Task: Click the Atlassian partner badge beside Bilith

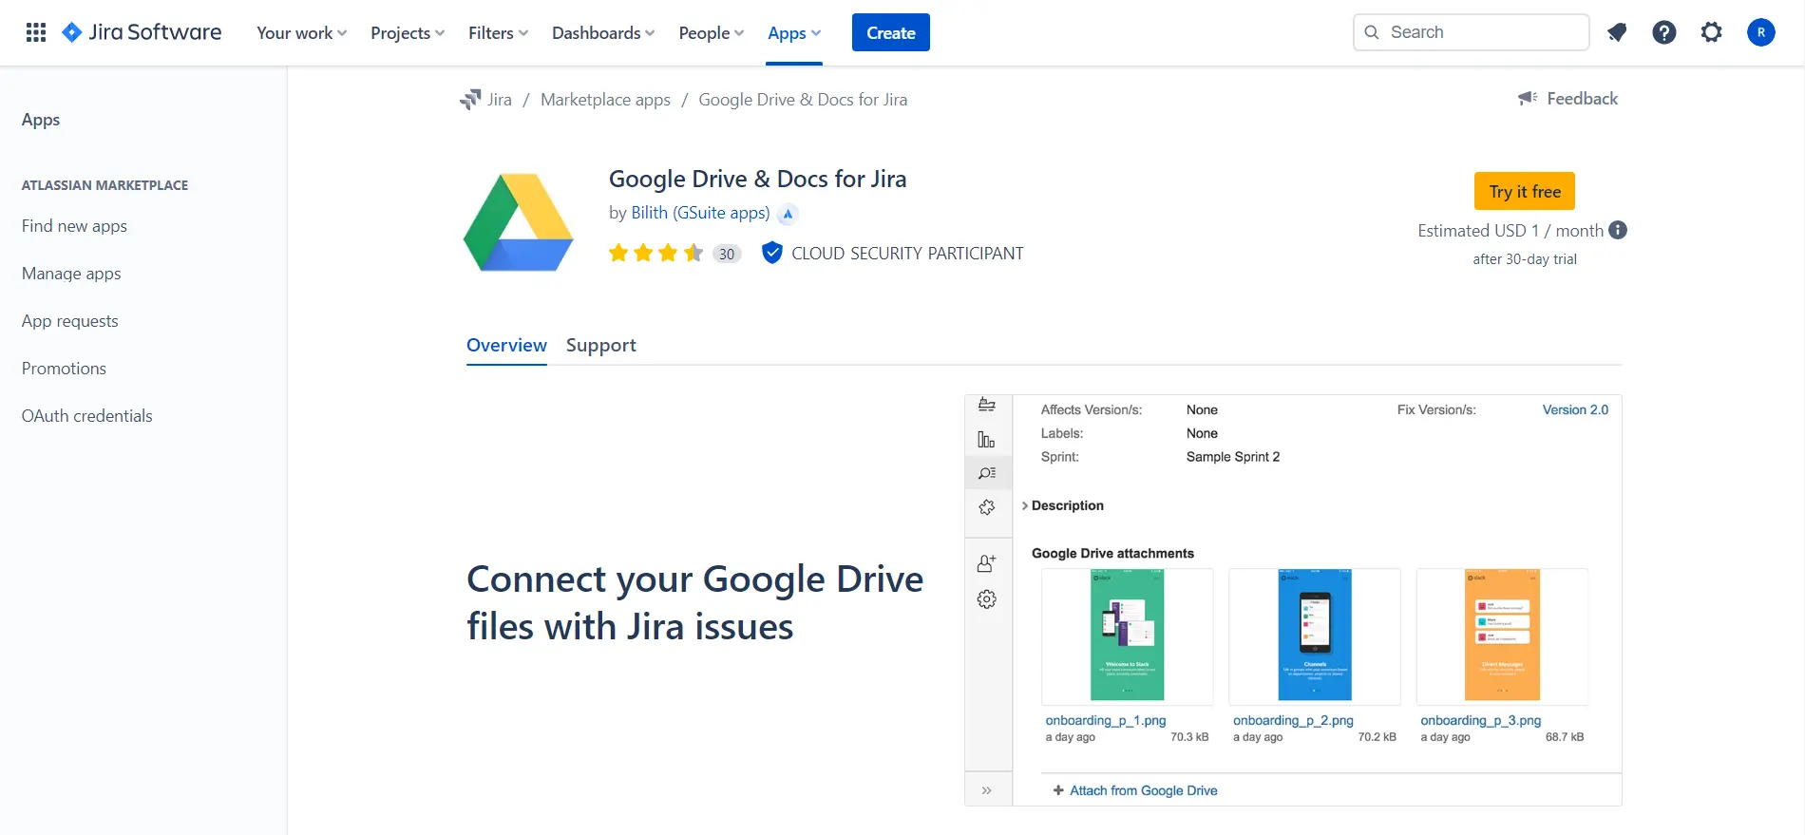Action: pyautogui.click(x=788, y=214)
